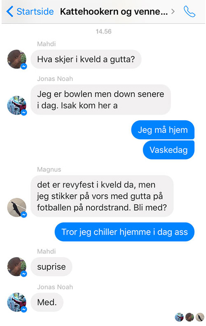Tap the 'Hva skjer i kveld a gutta?' bubble
The image size is (206, 326).
[x=86, y=59]
